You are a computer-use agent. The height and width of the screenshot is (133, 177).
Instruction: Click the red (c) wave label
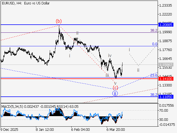click(115, 88)
